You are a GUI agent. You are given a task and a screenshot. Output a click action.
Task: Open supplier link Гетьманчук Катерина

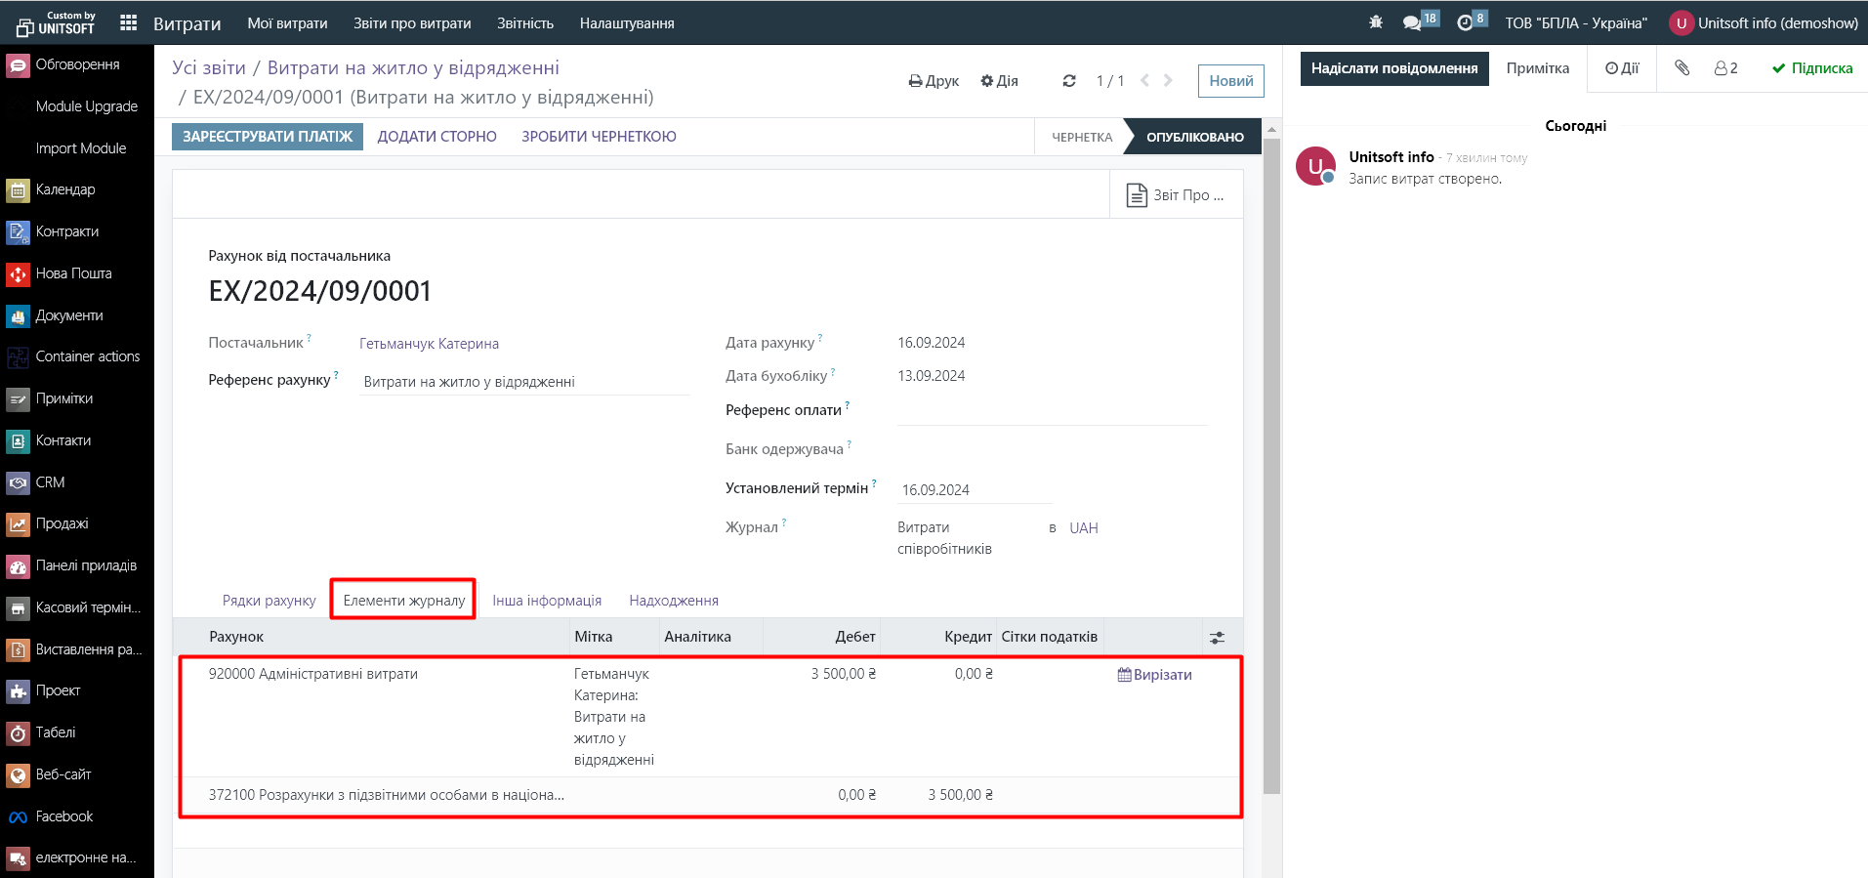coord(429,344)
